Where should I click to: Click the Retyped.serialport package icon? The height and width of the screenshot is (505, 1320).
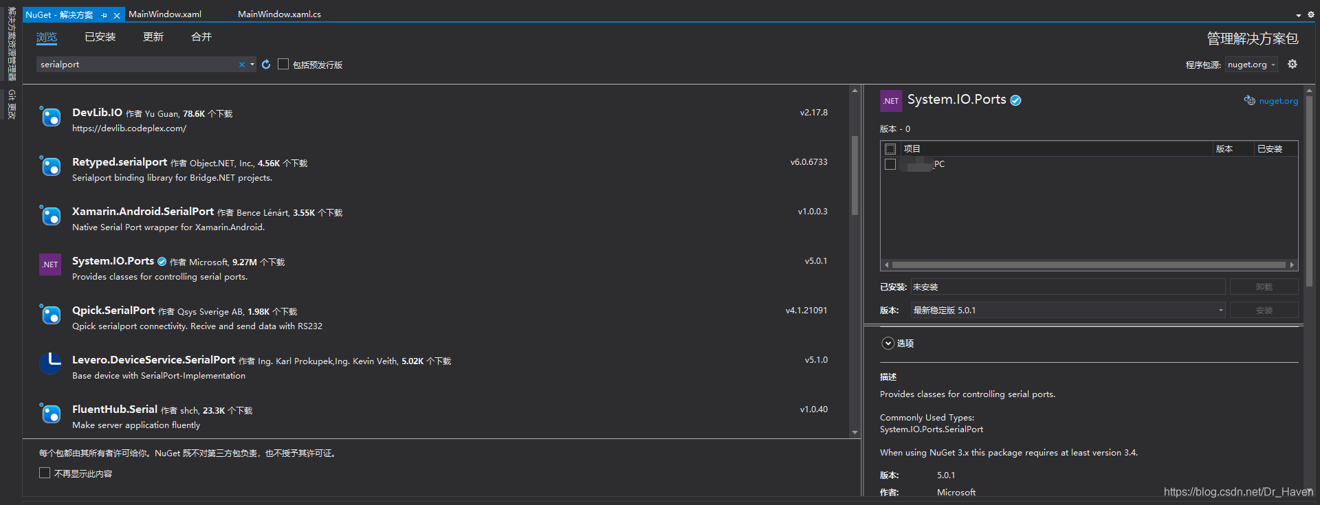[x=50, y=166]
